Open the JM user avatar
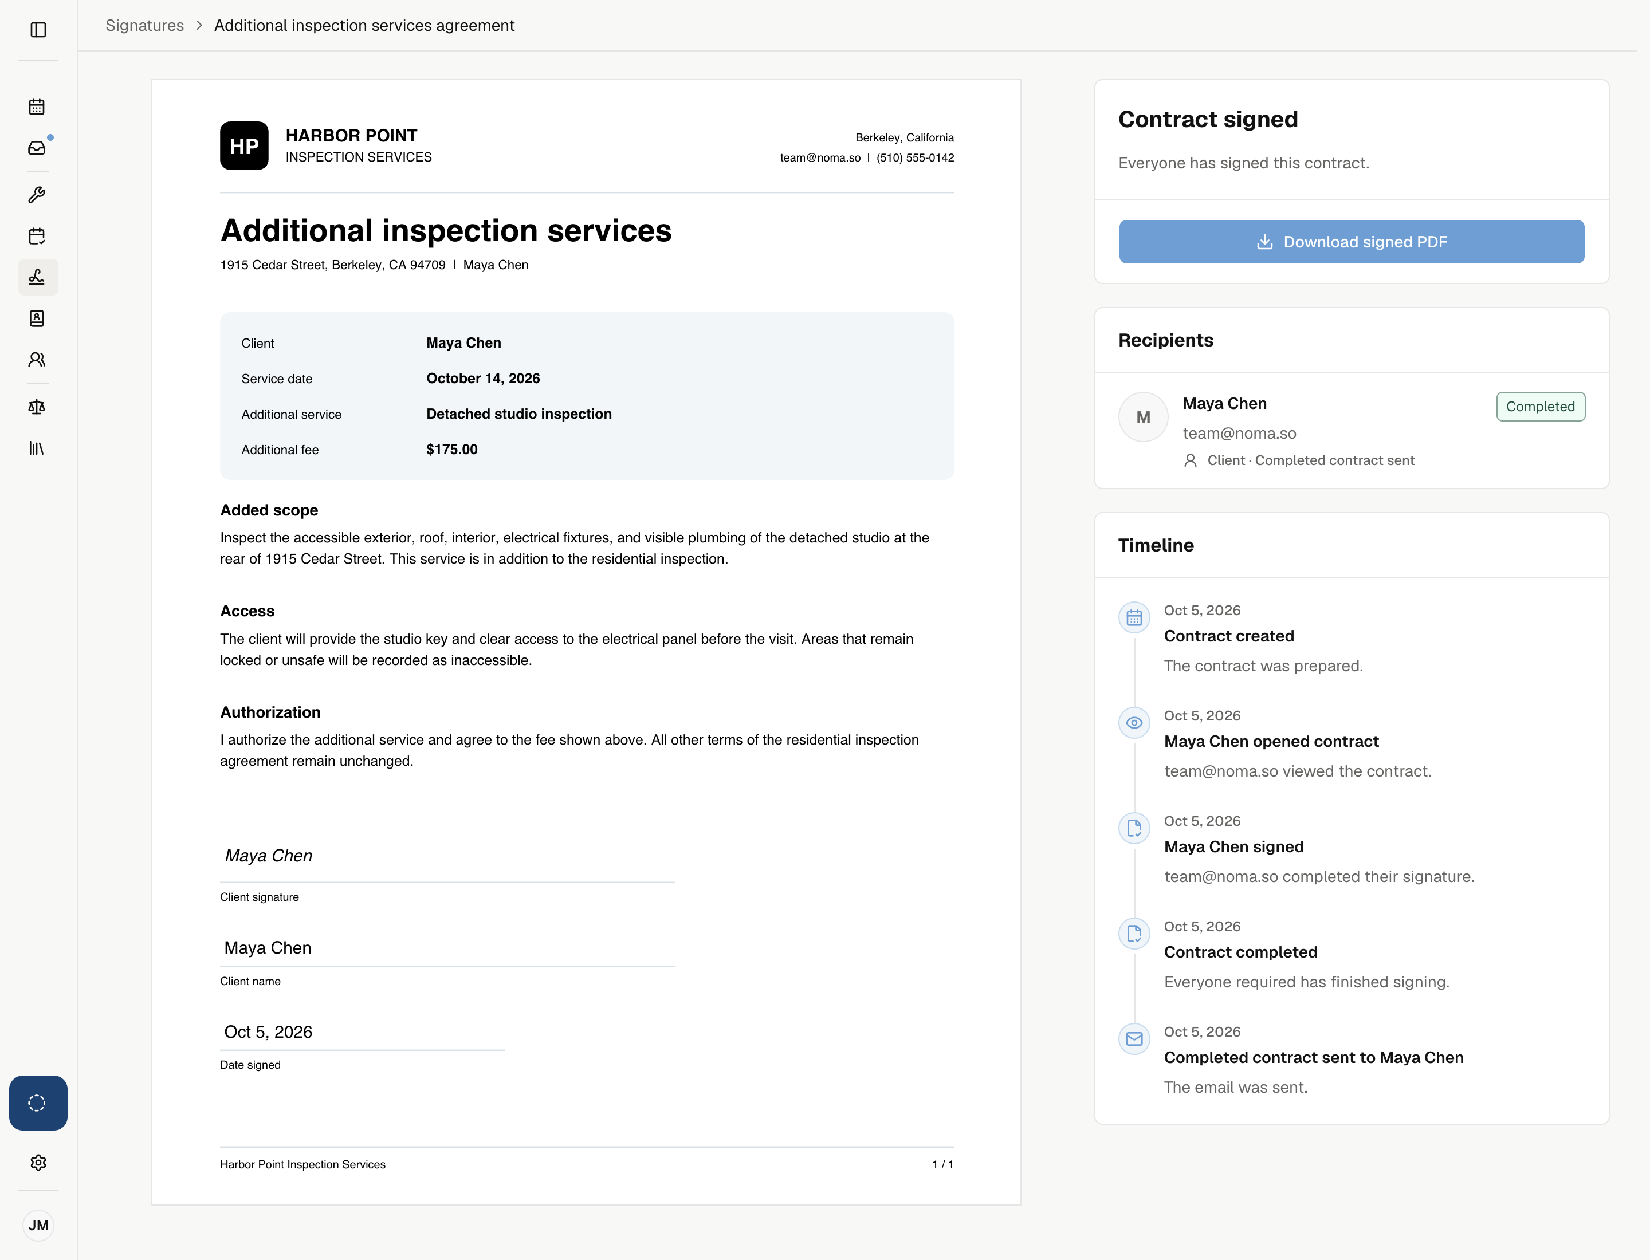Screen dimensions: 1650x1260 pyautogui.click(x=38, y=1226)
